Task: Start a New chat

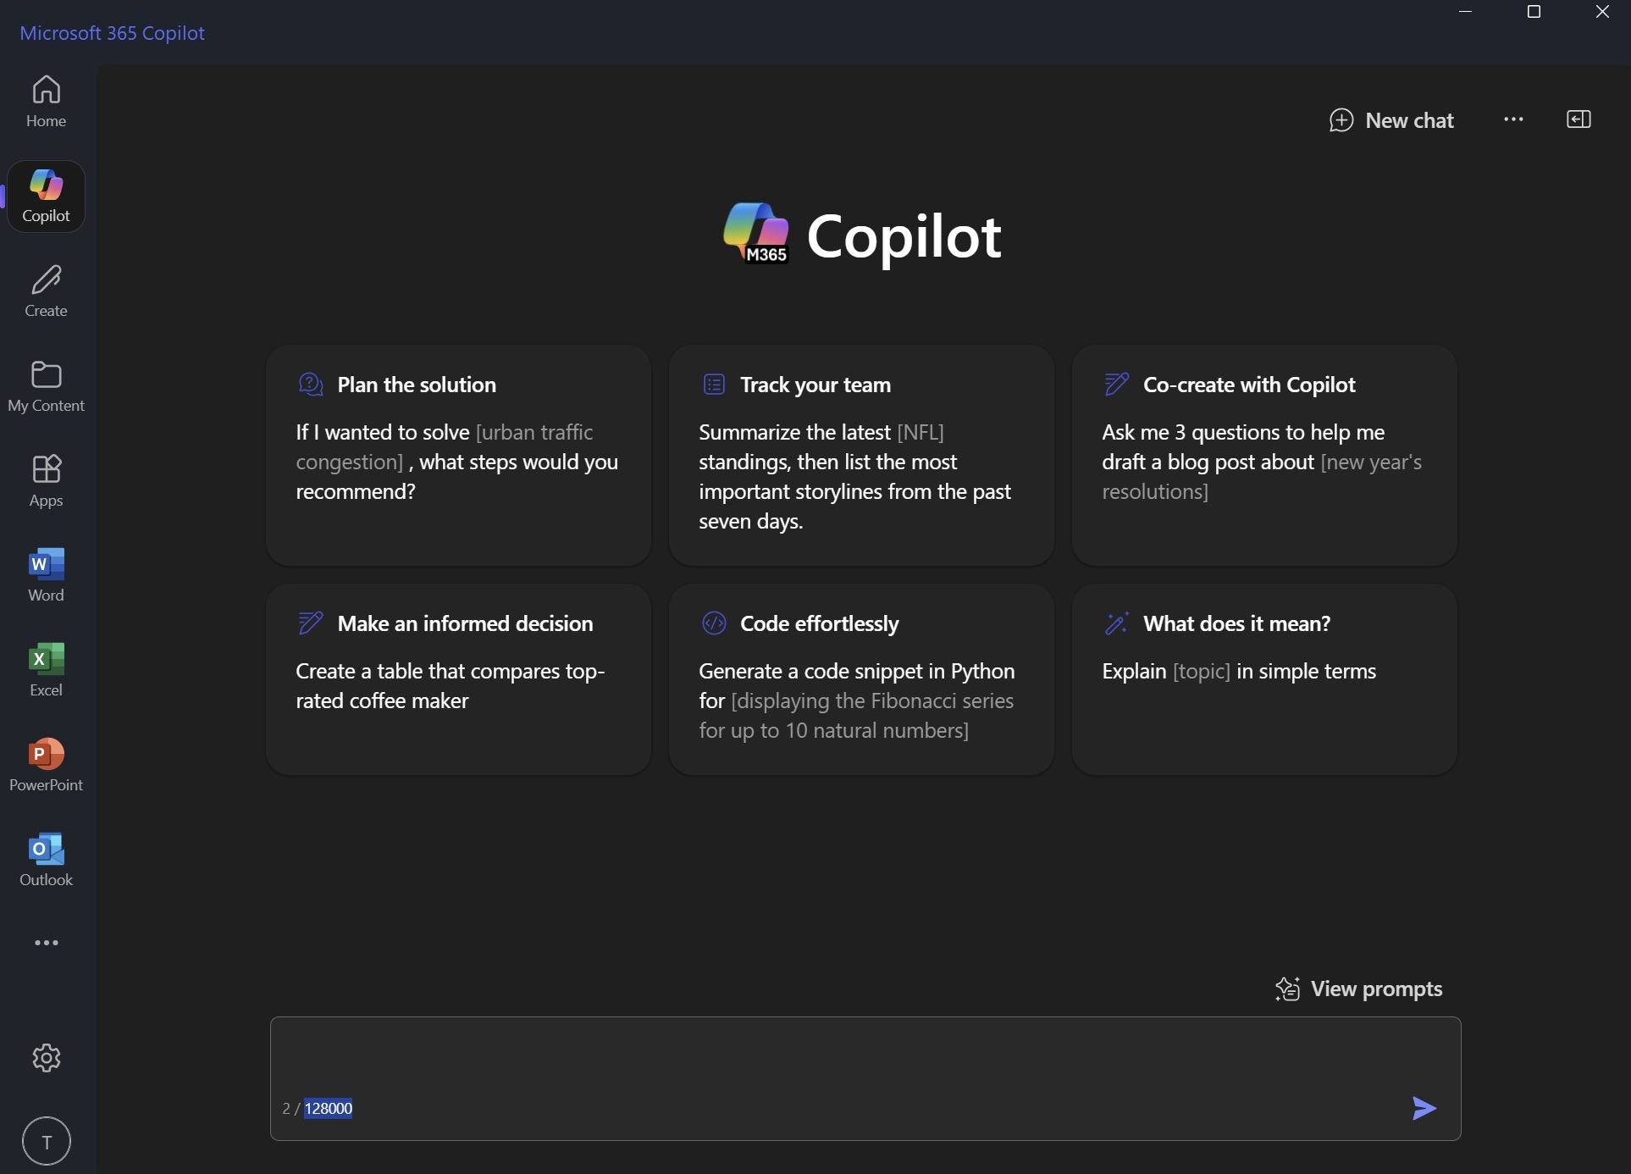Action: (x=1391, y=119)
